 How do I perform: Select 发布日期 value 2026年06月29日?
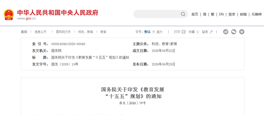(164, 64)
